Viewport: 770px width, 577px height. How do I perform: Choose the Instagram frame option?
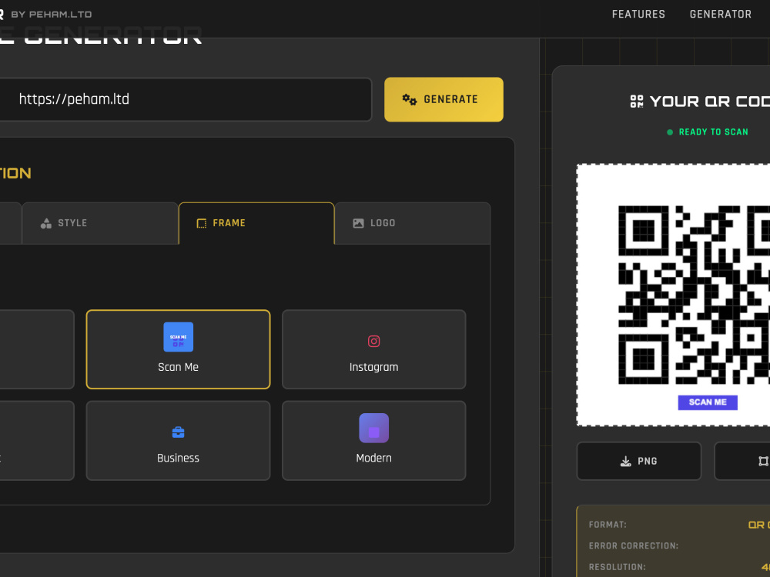[373, 349]
